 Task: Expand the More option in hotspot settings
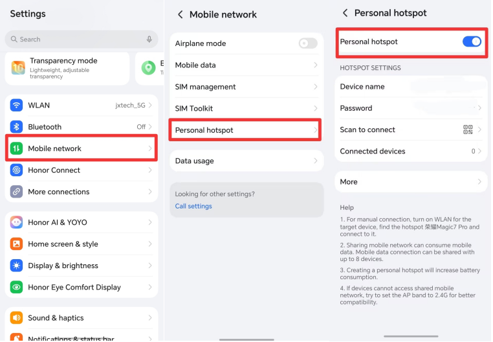click(x=411, y=182)
